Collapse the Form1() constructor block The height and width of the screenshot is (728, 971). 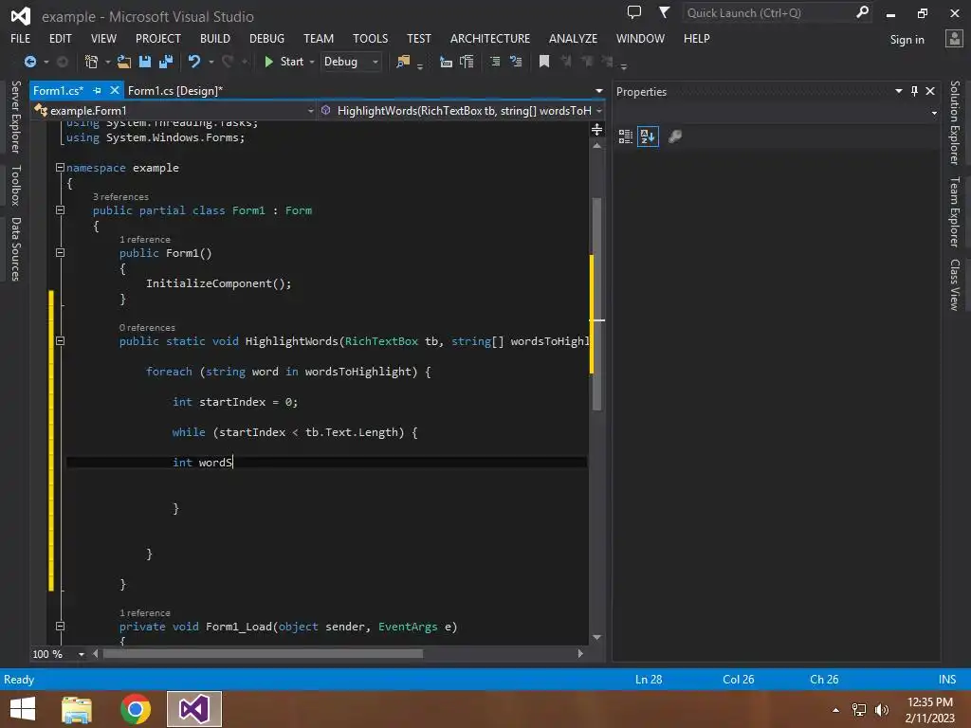pos(60,252)
